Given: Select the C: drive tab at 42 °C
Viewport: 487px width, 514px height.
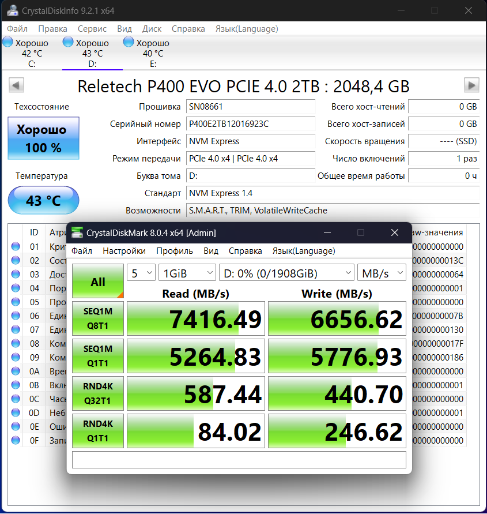Looking at the screenshot, I should [32, 52].
